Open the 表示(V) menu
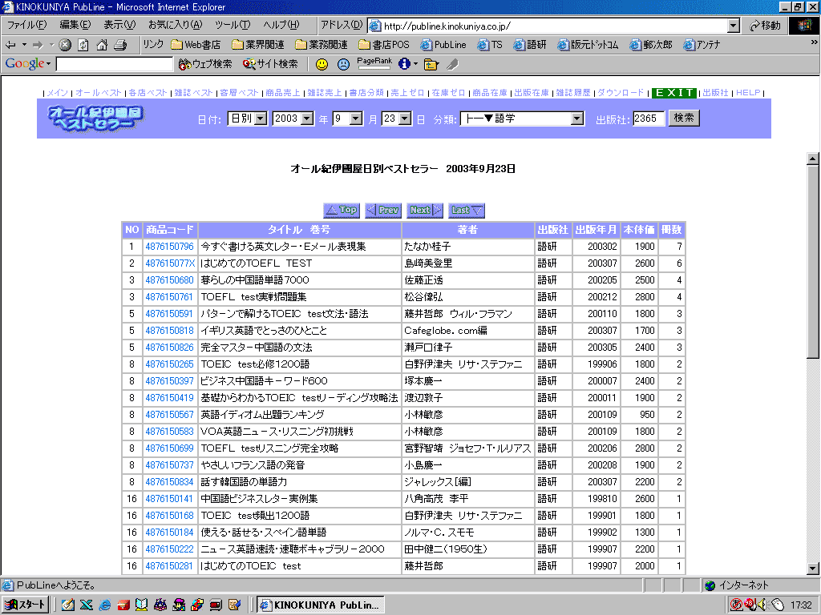Viewport: 821px width, 615px height. (119, 25)
